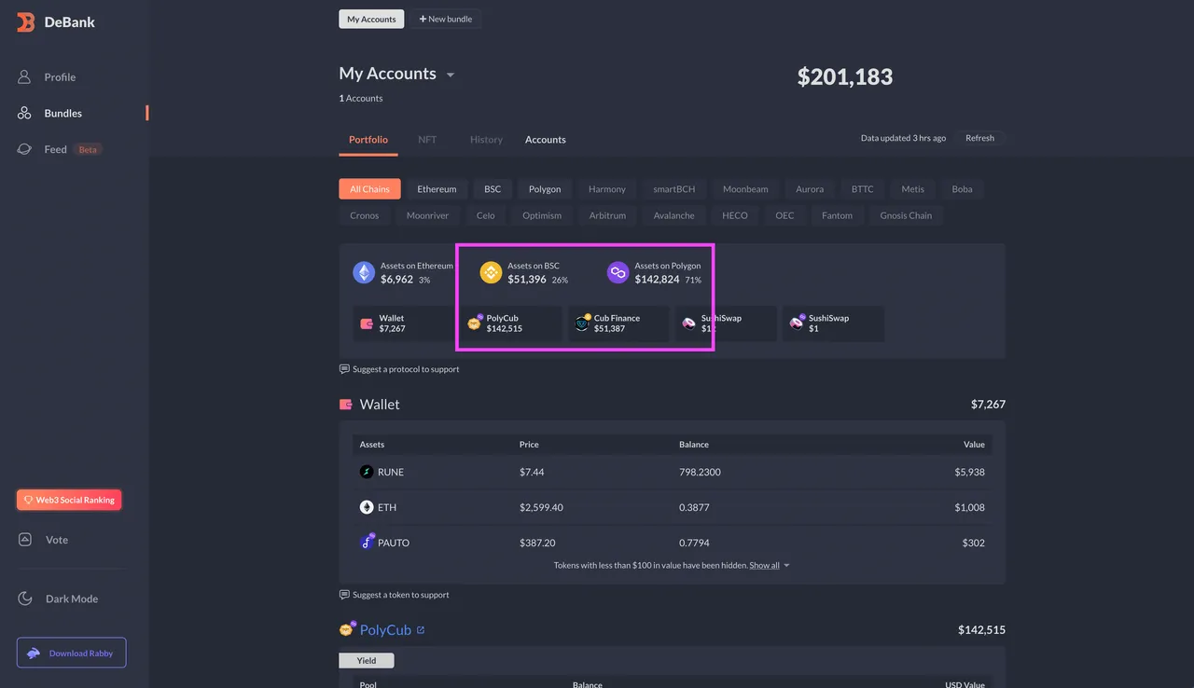Image resolution: width=1194 pixels, height=688 pixels.
Task: Filter by Polygon chain
Action: tap(545, 189)
